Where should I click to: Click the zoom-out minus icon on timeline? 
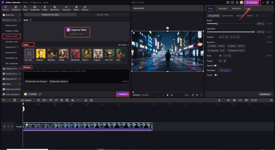pos(252,100)
